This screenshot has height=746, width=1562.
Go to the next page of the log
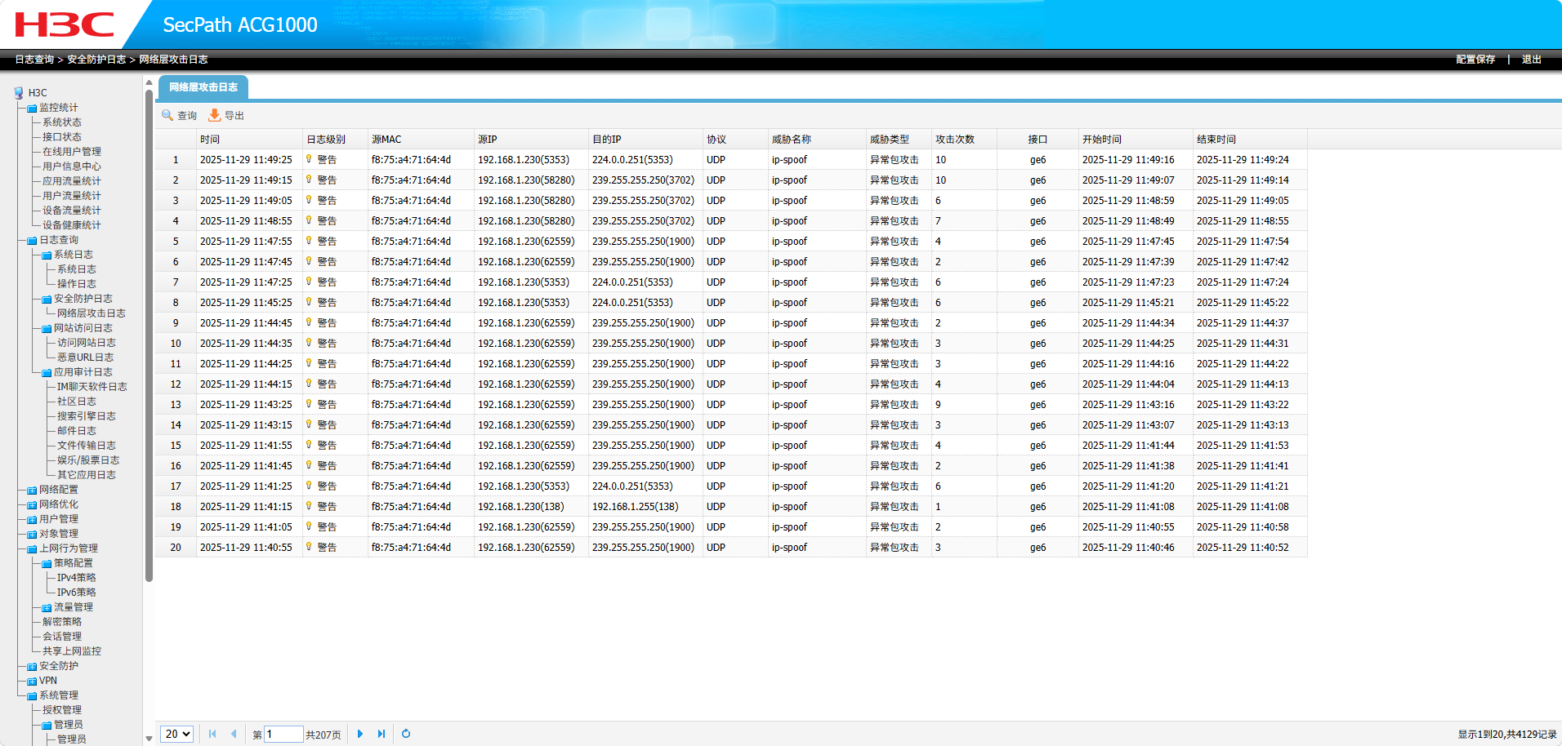tap(360, 734)
